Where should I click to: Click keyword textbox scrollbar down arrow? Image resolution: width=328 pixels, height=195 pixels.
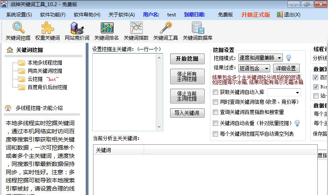pos(159,127)
